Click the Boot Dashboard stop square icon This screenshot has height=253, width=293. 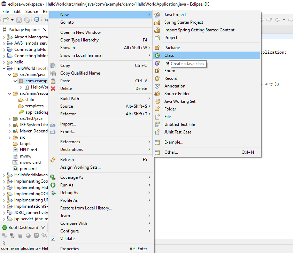point(20,236)
